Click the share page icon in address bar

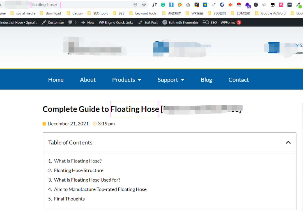(x=136, y=5)
